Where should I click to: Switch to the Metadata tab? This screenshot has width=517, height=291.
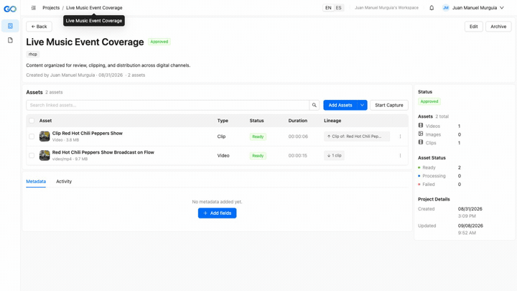click(36, 182)
